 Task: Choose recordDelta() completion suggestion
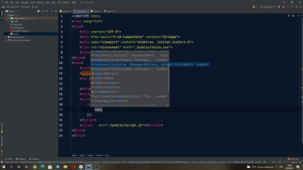pos(130,74)
